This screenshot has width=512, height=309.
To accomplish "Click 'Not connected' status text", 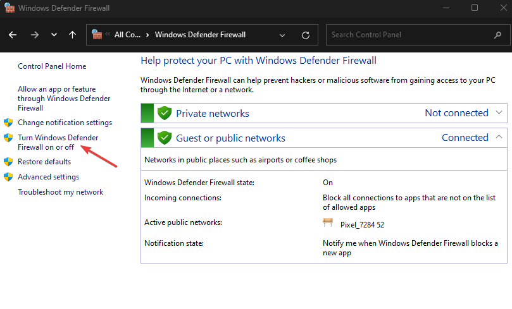I will point(456,112).
